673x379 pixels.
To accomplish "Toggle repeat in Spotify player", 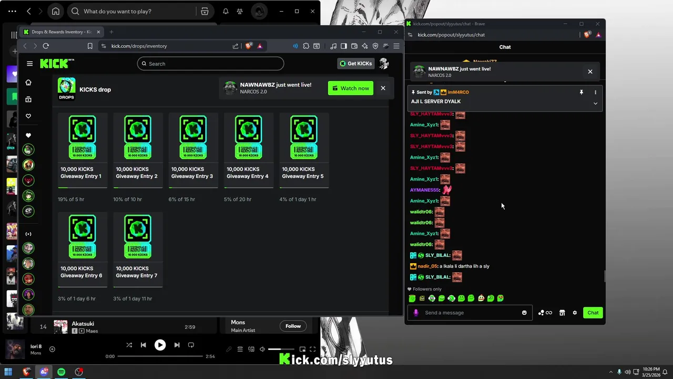I will point(191,345).
